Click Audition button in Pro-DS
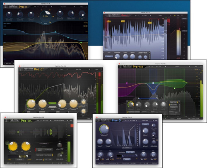 coord(20,160)
